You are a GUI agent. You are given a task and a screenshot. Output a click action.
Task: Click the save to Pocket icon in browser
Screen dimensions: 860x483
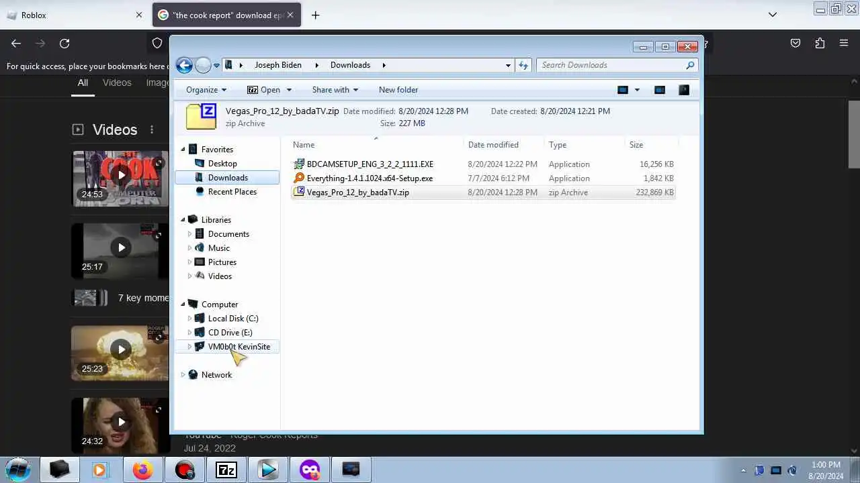pos(795,43)
